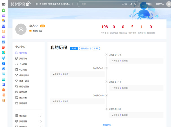Open 成就与证书 trophy item
Viewport: 171px width, 127px height.
(24, 75)
